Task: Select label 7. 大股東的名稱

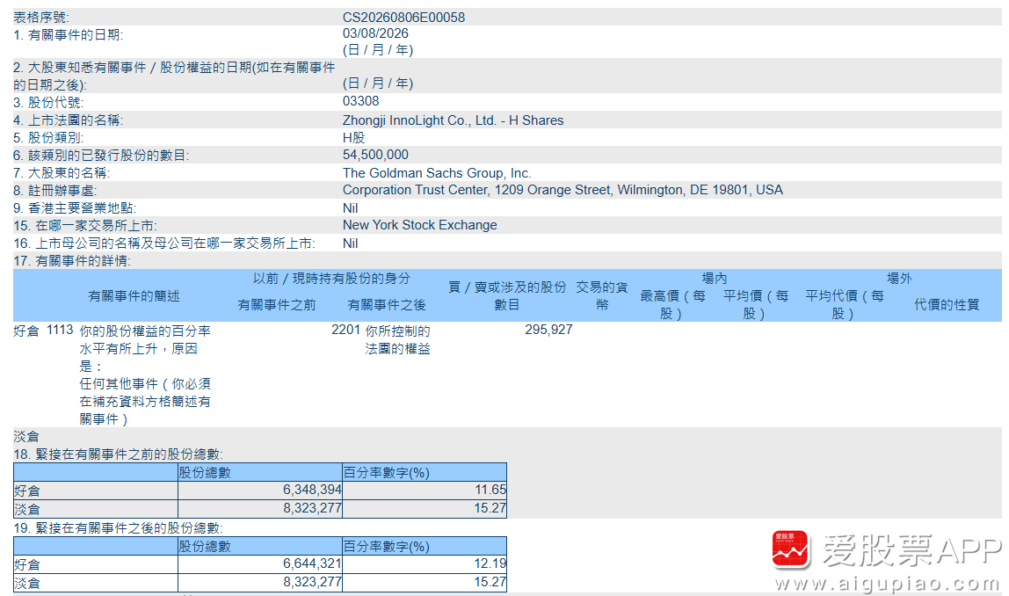Action: click(x=62, y=172)
